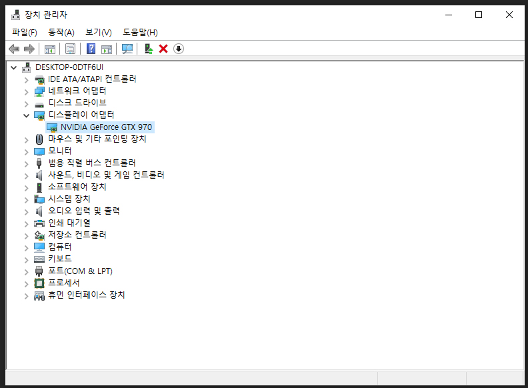Select the 오디오 입력 및 출력 label
The height and width of the screenshot is (388, 528).
[84, 211]
